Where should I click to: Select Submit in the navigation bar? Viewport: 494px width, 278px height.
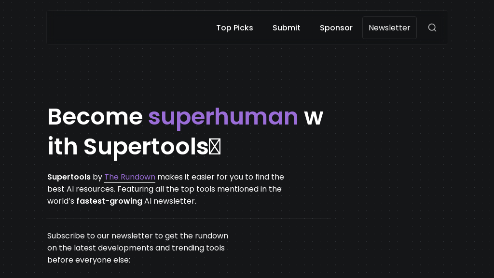pyautogui.click(x=286, y=28)
